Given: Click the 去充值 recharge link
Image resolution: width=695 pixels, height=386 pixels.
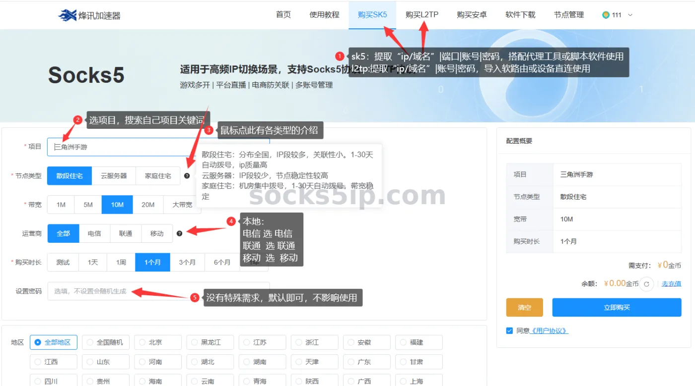Looking at the screenshot, I should click(x=671, y=284).
